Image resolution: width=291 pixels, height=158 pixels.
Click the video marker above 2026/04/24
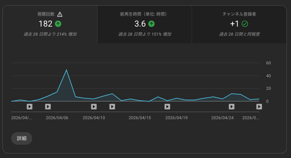tap(232, 107)
